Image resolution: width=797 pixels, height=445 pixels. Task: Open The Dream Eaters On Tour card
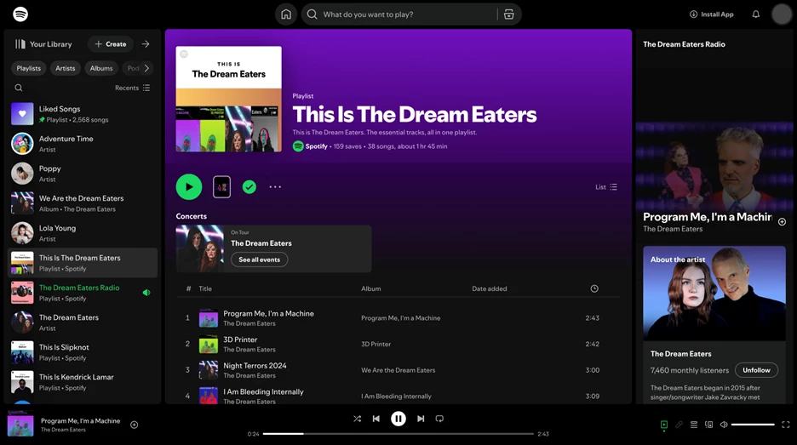273,248
